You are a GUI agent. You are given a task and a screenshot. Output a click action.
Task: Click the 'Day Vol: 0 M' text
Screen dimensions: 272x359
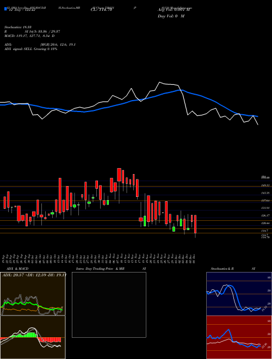171,16
